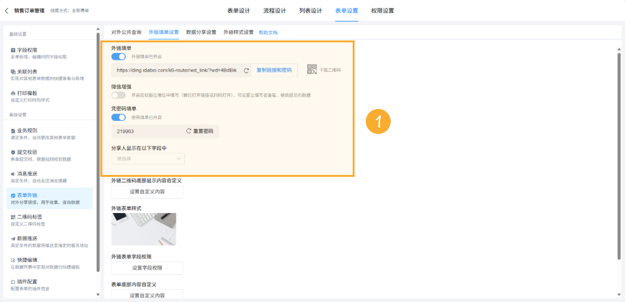Screen dimensions: 625x302
Task: Open the 帮助文档 link
Action: tap(268, 32)
